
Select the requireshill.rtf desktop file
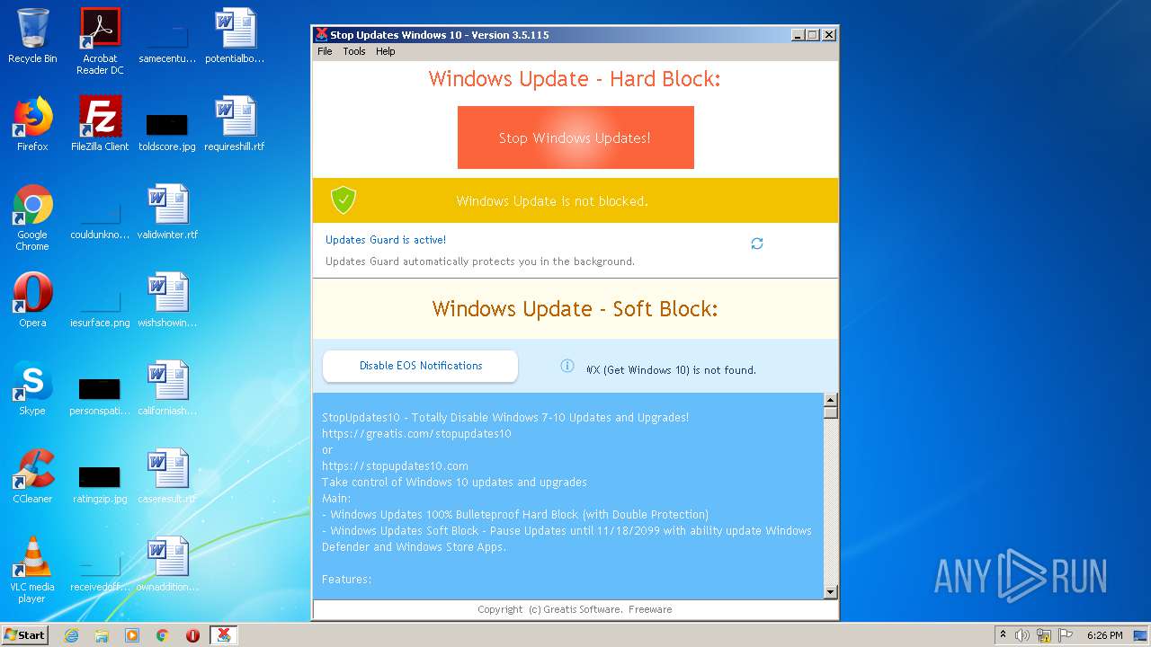tap(235, 124)
